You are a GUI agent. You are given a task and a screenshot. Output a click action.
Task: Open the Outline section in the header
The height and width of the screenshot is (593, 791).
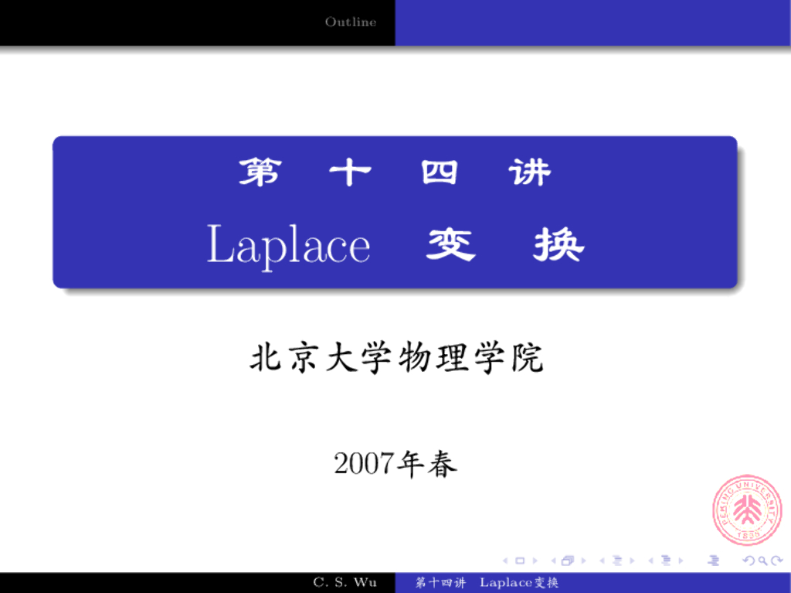coord(350,22)
